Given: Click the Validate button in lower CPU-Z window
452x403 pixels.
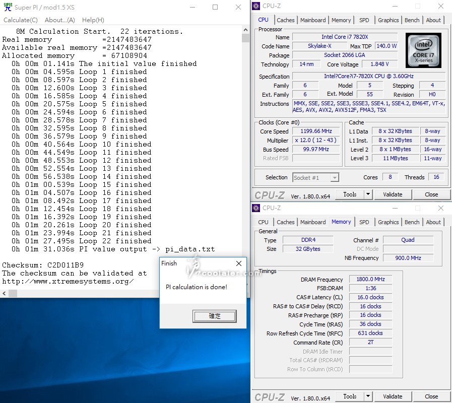Looking at the screenshot, I should pyautogui.click(x=393, y=396).
